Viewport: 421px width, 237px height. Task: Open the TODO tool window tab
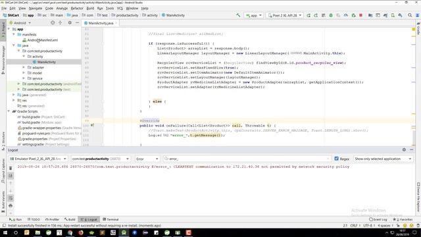tap(34, 219)
